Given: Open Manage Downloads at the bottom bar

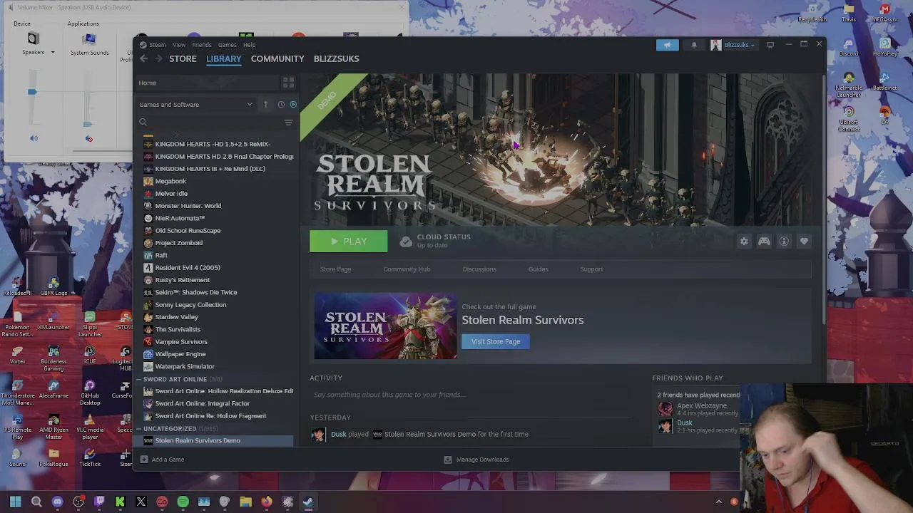Looking at the screenshot, I should (476, 460).
